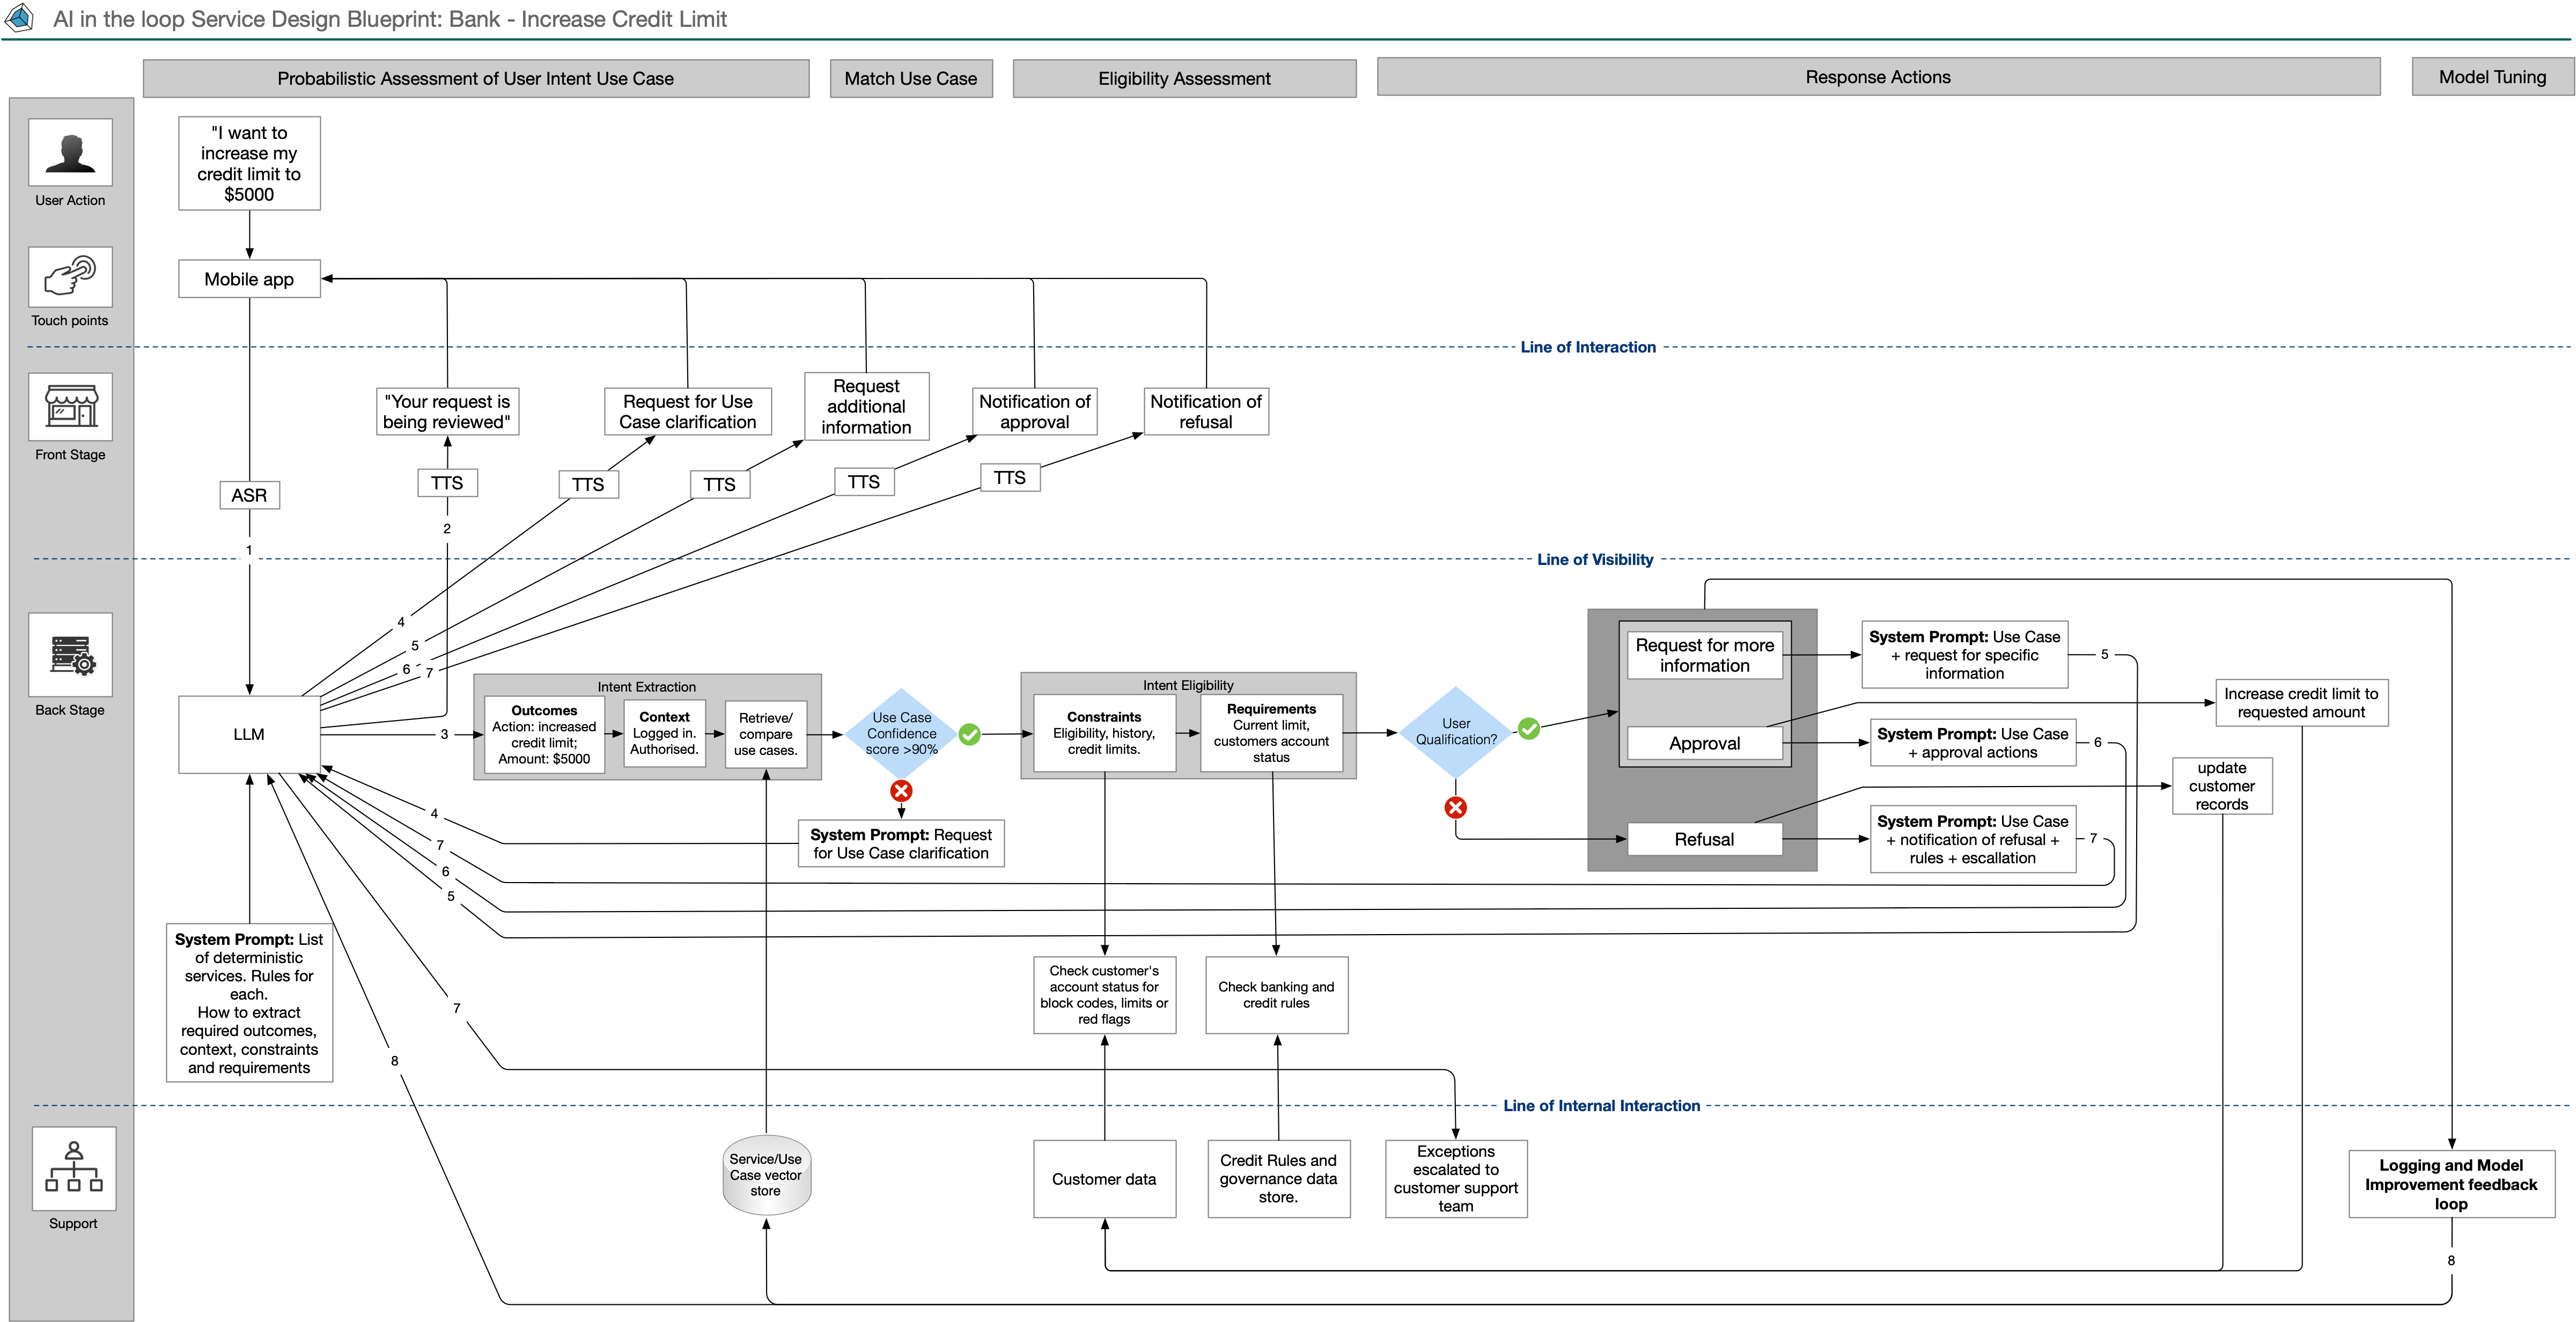Select the User Action person silhouette icon

coord(70,152)
